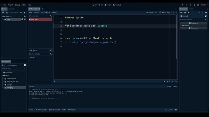Pause the running scene
Image resolution: width=209 pixels, height=117 pixels.
(186, 5)
